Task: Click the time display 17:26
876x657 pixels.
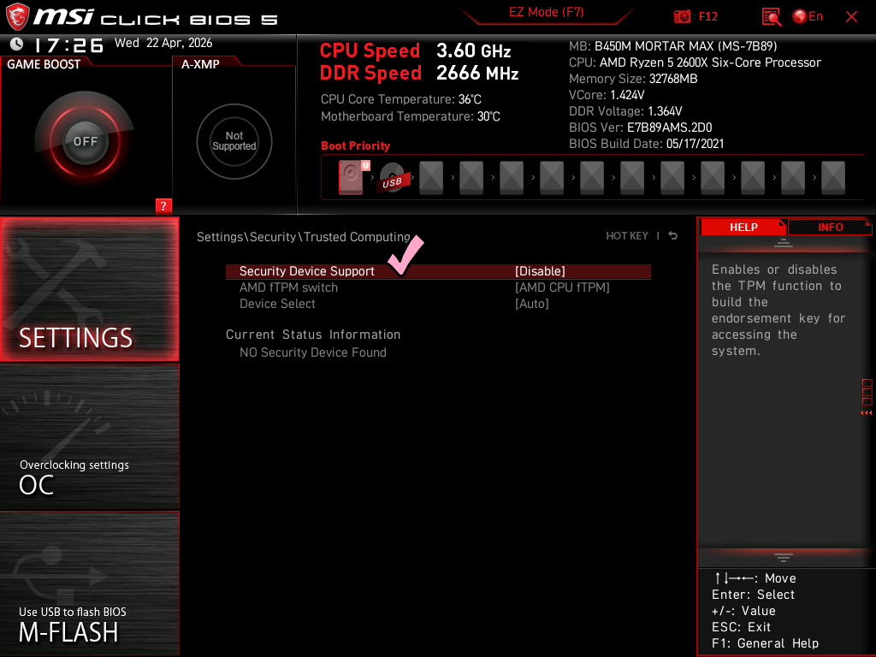Action: [68, 44]
